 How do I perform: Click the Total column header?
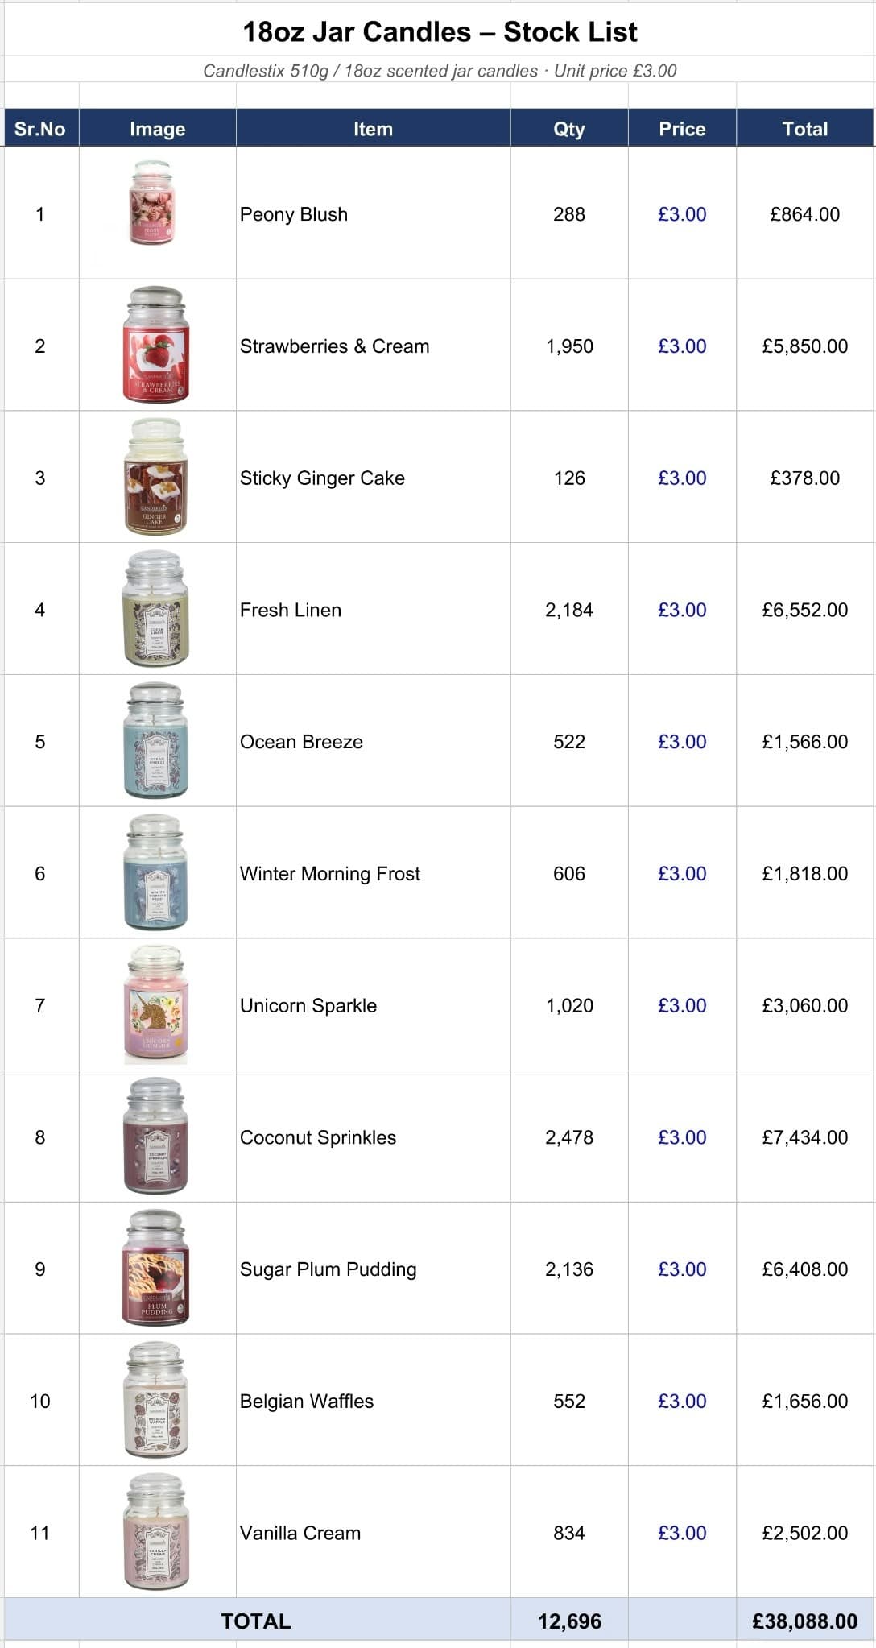coord(805,129)
